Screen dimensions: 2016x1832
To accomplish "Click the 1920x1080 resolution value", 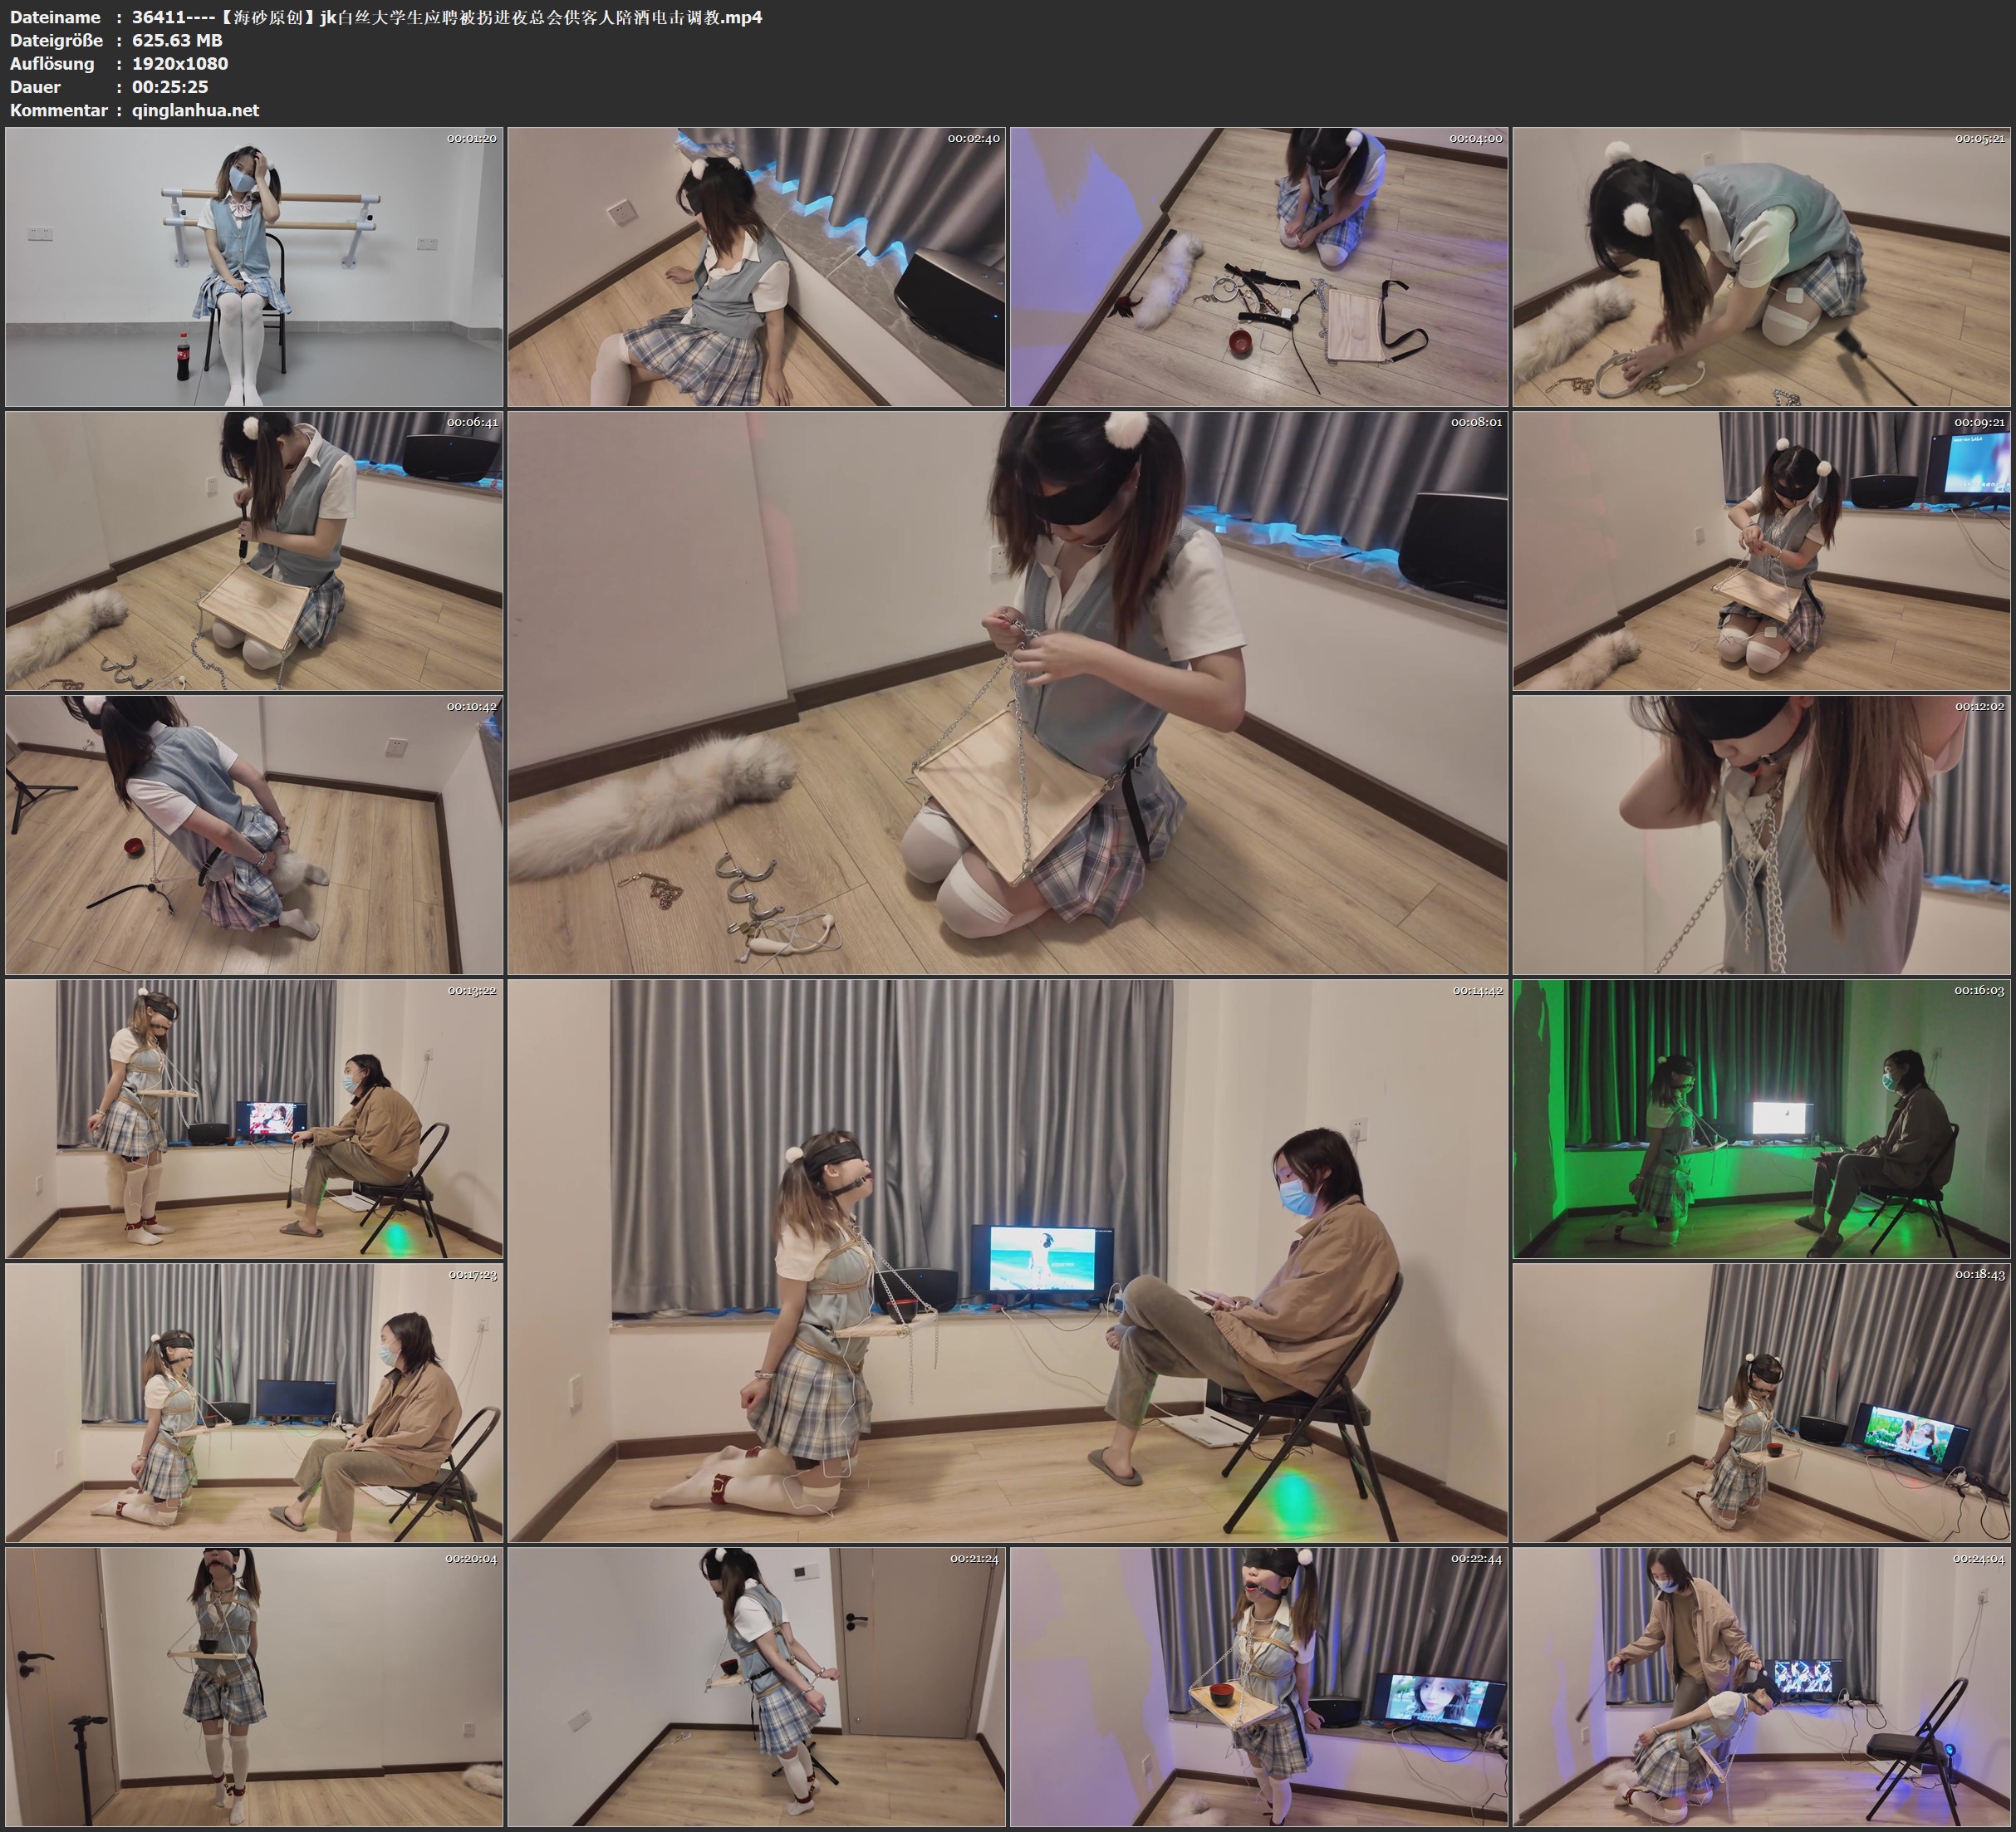I will tap(180, 63).
